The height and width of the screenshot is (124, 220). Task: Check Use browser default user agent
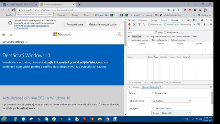(x=153, y=108)
